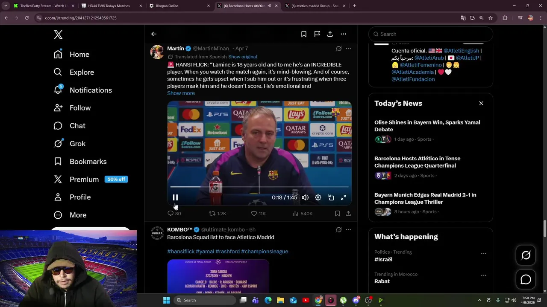The image size is (547, 307).
Task: Open Bookmarks in sidebar
Action: click(x=80, y=162)
